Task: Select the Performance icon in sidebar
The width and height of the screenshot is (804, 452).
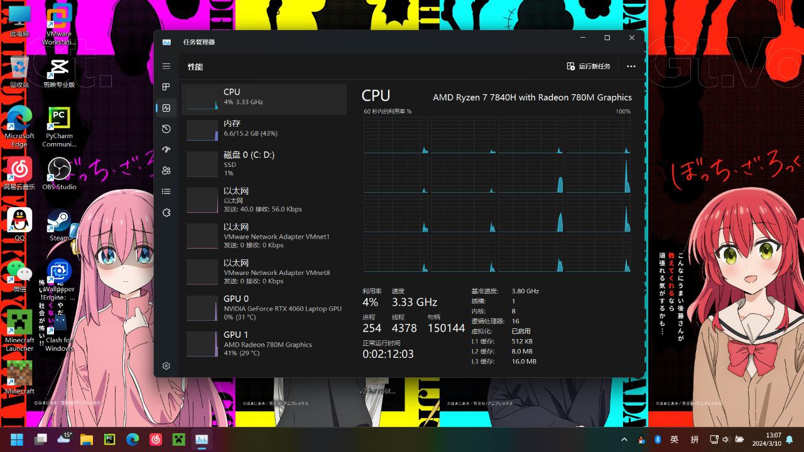Action: [x=166, y=108]
